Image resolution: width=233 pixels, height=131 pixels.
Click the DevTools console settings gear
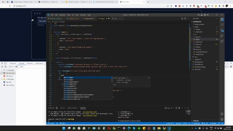231,67
